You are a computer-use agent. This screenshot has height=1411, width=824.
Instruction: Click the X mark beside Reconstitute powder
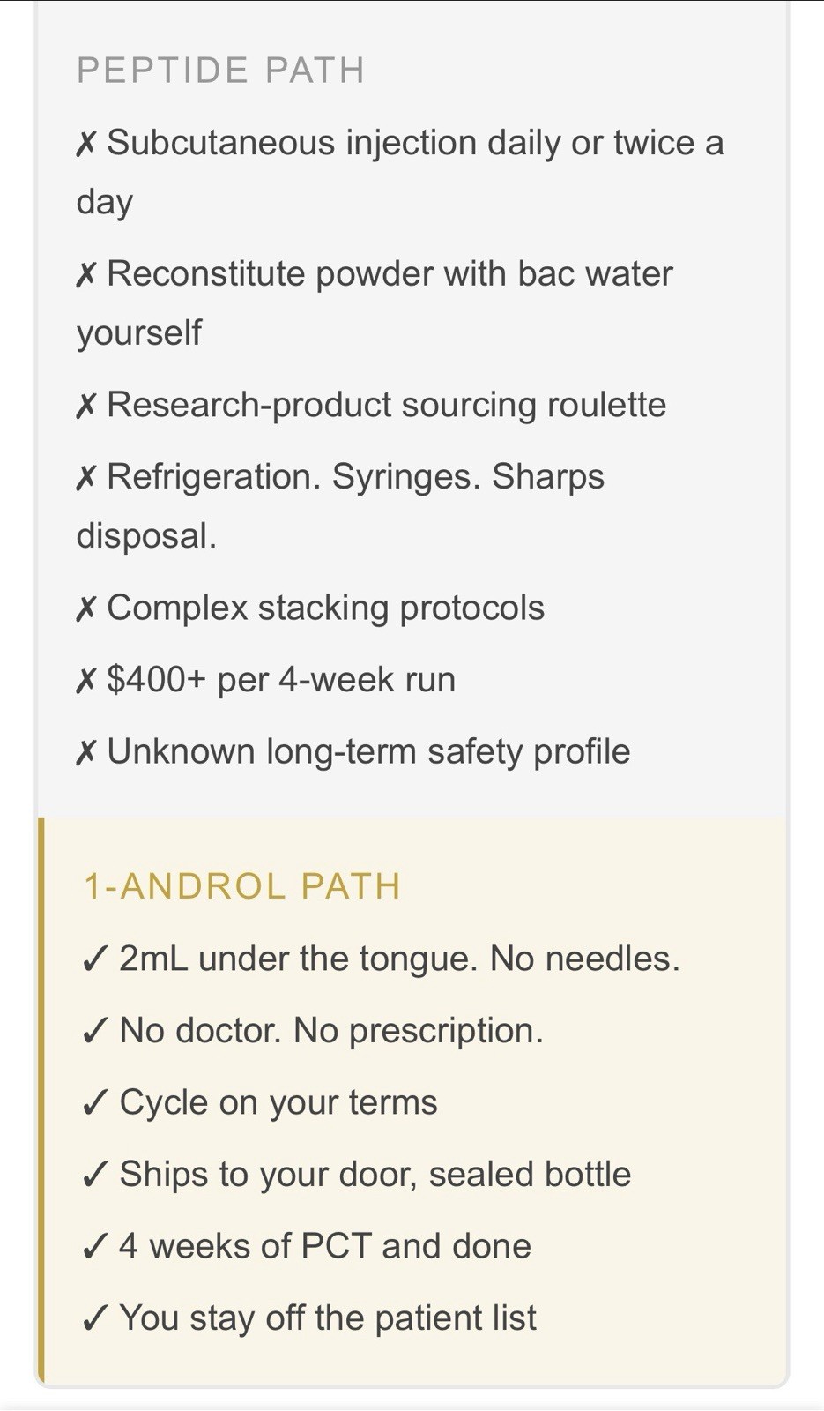pyautogui.click(x=85, y=274)
